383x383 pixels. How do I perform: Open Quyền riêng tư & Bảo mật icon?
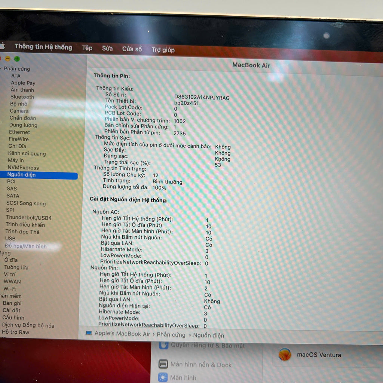(x=163, y=345)
